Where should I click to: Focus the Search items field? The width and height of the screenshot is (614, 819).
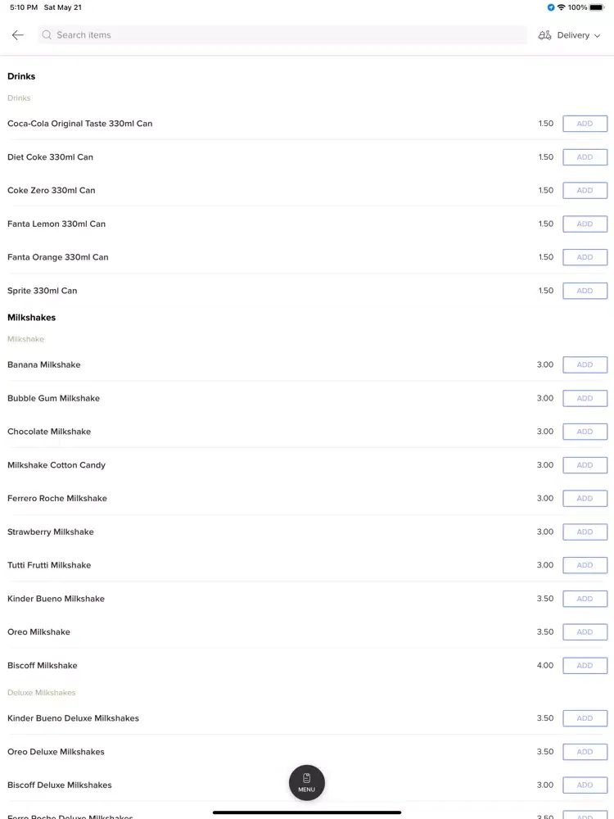282,35
